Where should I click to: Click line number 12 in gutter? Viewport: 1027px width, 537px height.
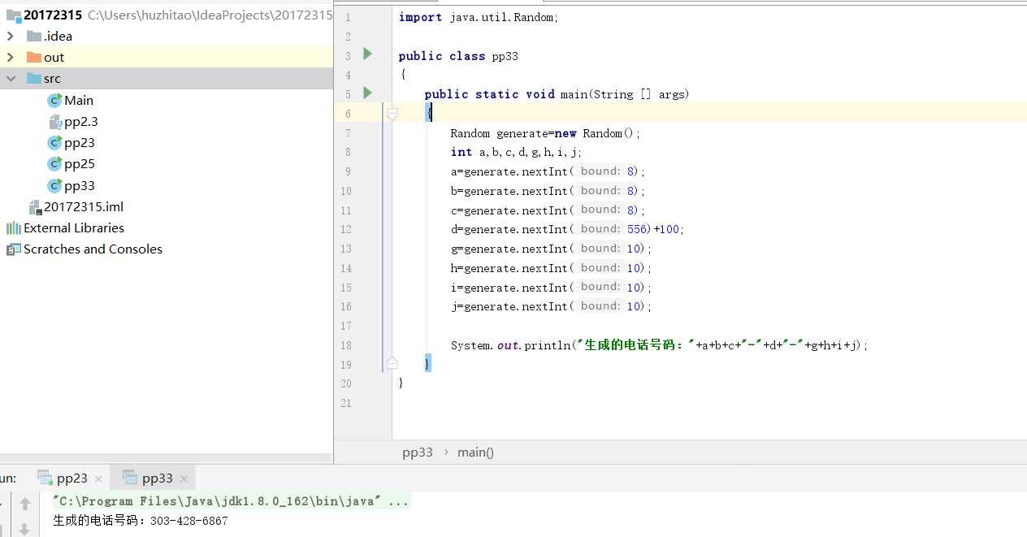(346, 230)
